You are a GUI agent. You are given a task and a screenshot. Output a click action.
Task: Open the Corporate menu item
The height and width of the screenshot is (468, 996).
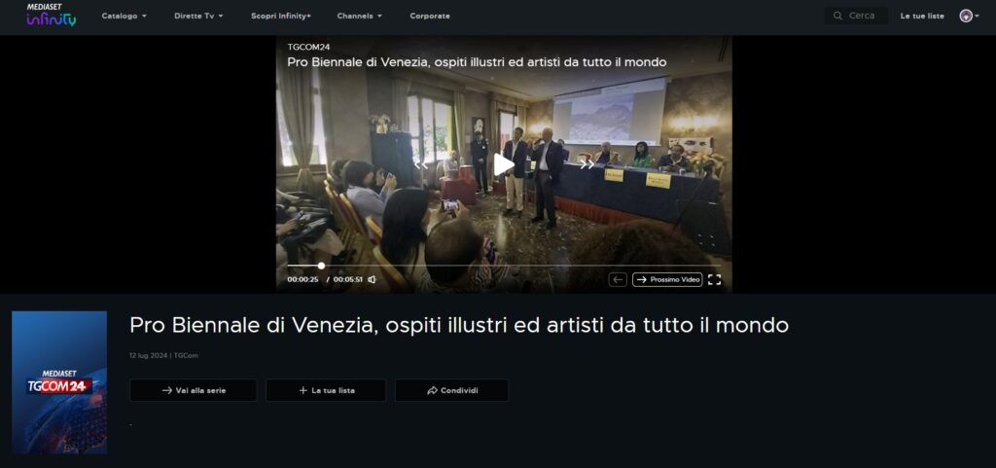tap(430, 16)
